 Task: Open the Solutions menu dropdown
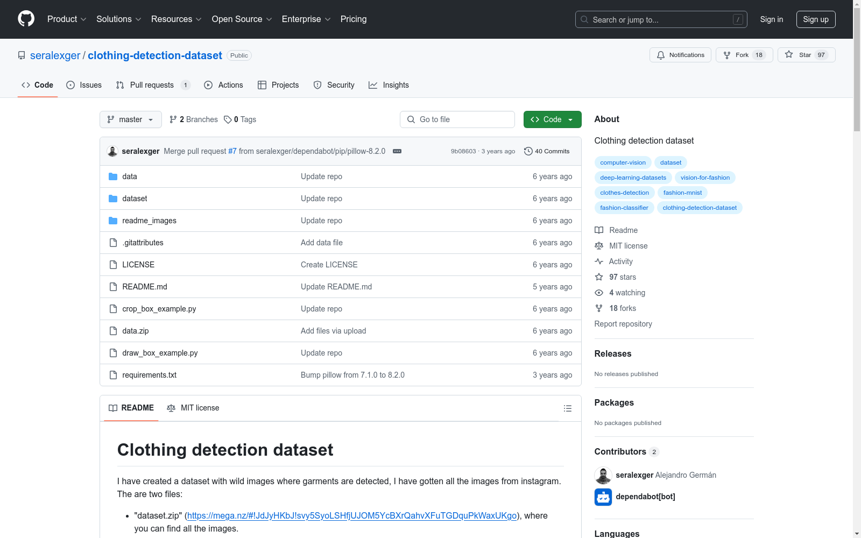coord(119,19)
